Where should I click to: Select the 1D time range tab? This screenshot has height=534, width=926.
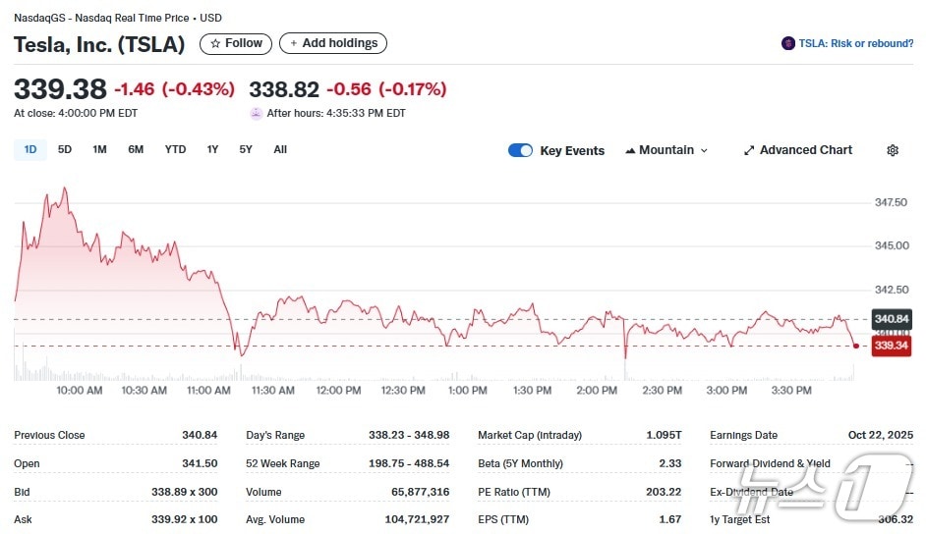29,149
